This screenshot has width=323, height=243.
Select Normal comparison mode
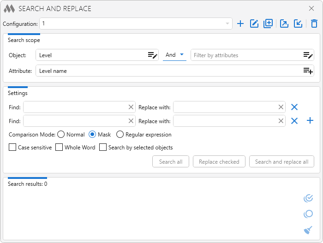click(61, 135)
